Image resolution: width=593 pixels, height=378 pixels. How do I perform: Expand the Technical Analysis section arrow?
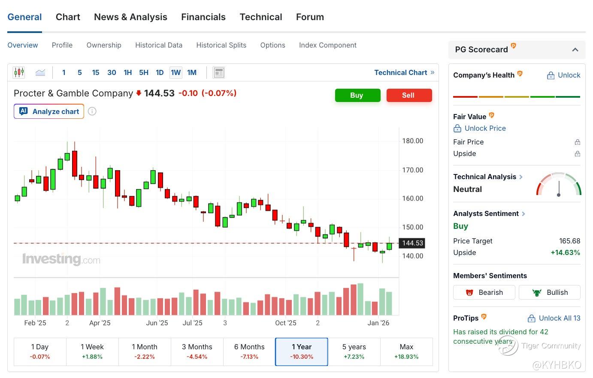pos(521,177)
